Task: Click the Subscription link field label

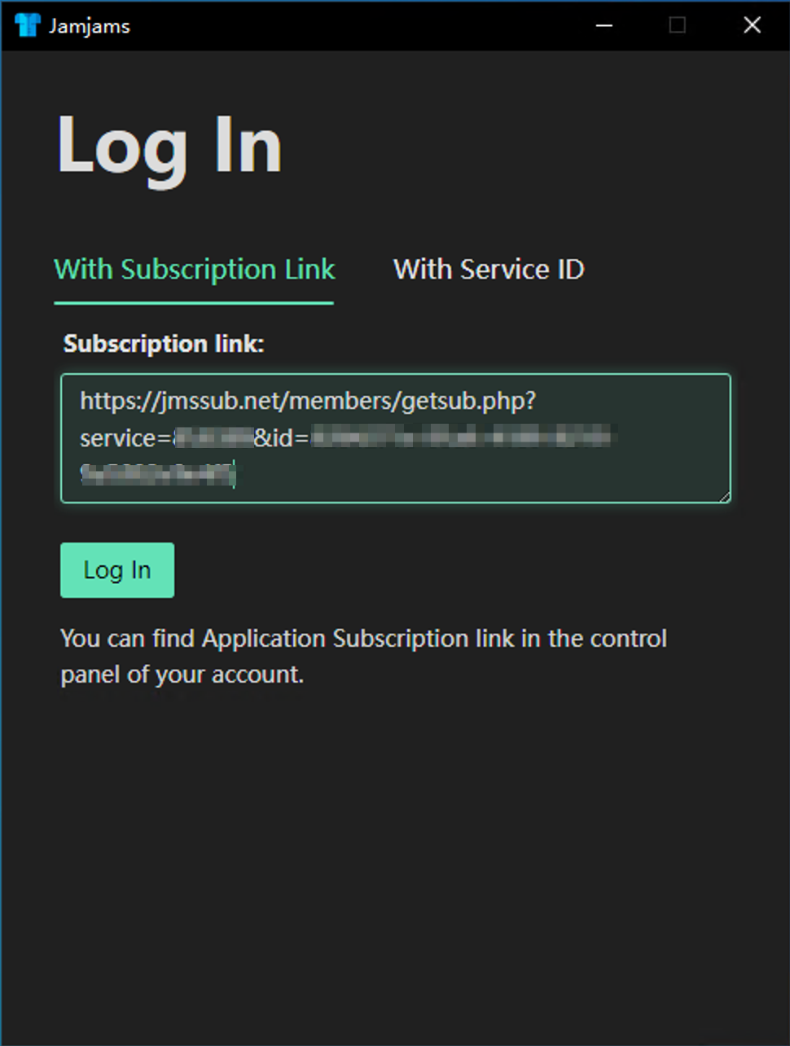Action: tap(163, 343)
